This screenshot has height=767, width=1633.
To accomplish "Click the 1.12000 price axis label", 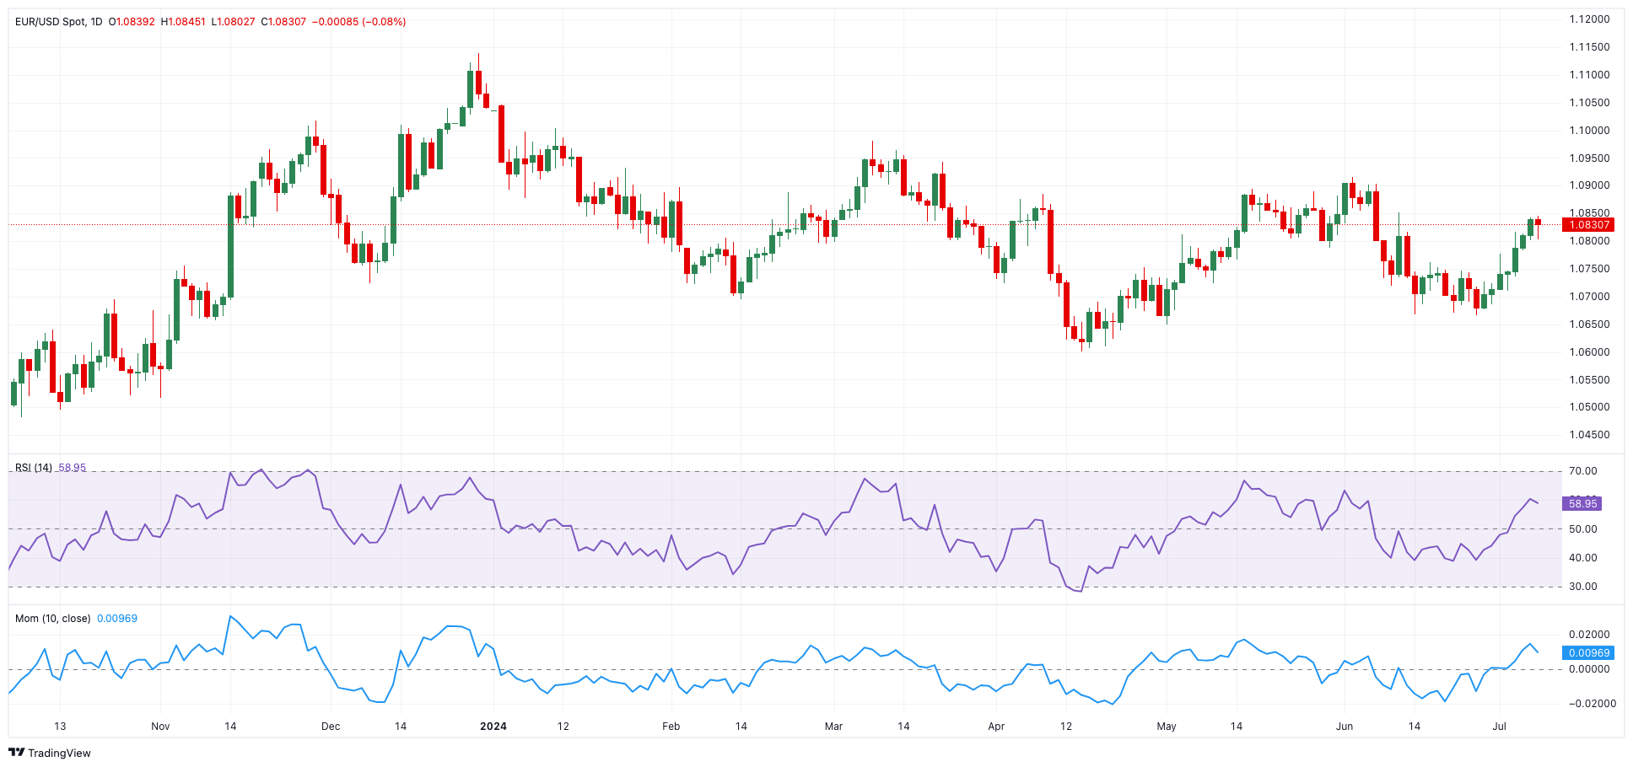I will 1588,19.
